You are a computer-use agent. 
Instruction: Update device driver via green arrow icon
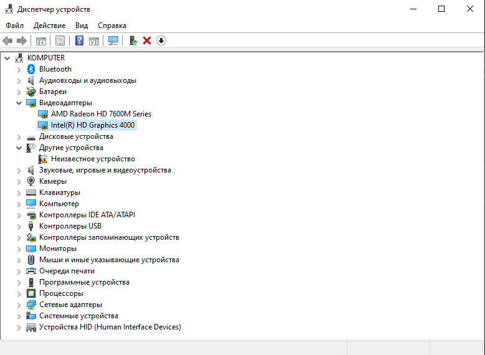click(x=133, y=40)
